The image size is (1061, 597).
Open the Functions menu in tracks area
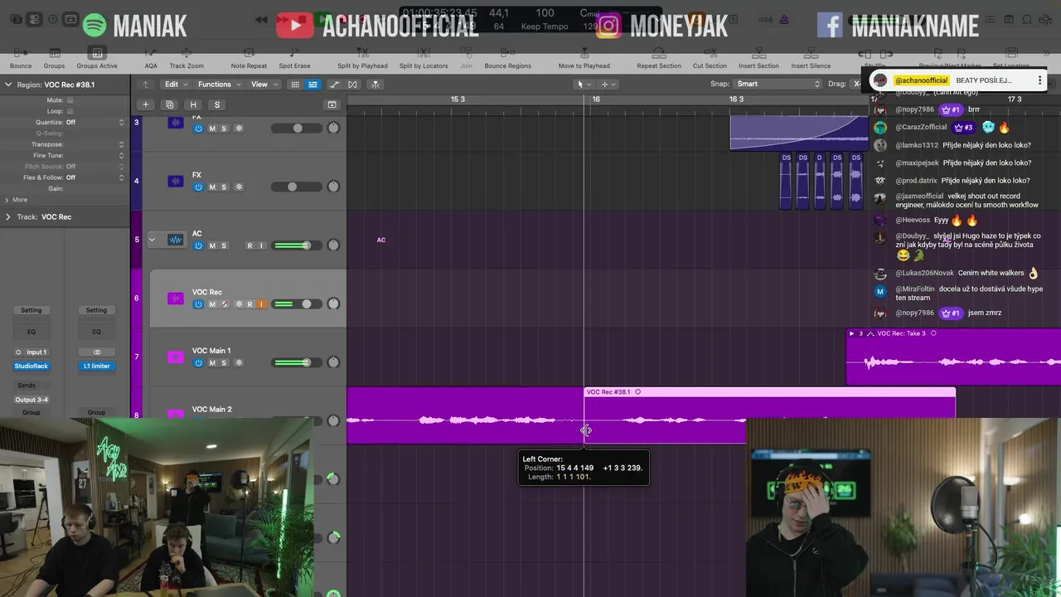(x=219, y=84)
